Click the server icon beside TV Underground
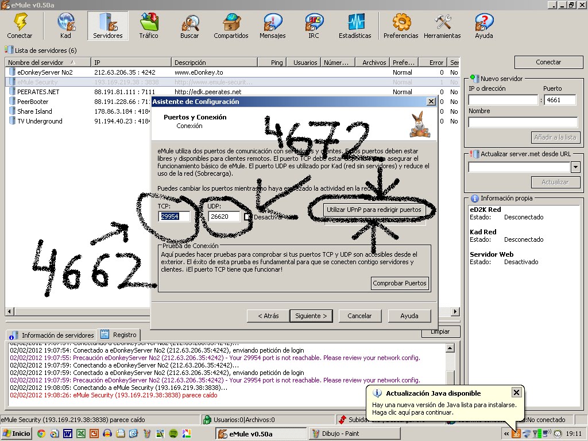Viewport: 588px width, 441px height. click(12, 121)
